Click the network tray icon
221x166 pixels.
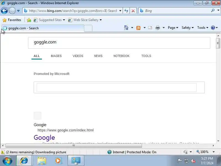[186, 161]
